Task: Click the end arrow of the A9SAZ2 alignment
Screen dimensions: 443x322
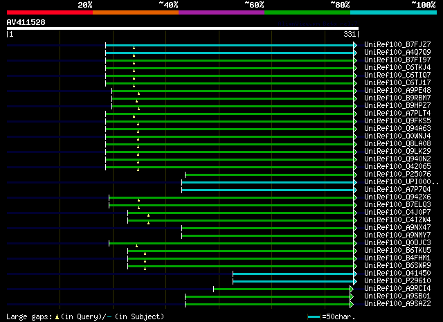Action: click(352, 304)
